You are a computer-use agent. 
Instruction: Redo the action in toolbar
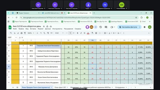click(18, 33)
